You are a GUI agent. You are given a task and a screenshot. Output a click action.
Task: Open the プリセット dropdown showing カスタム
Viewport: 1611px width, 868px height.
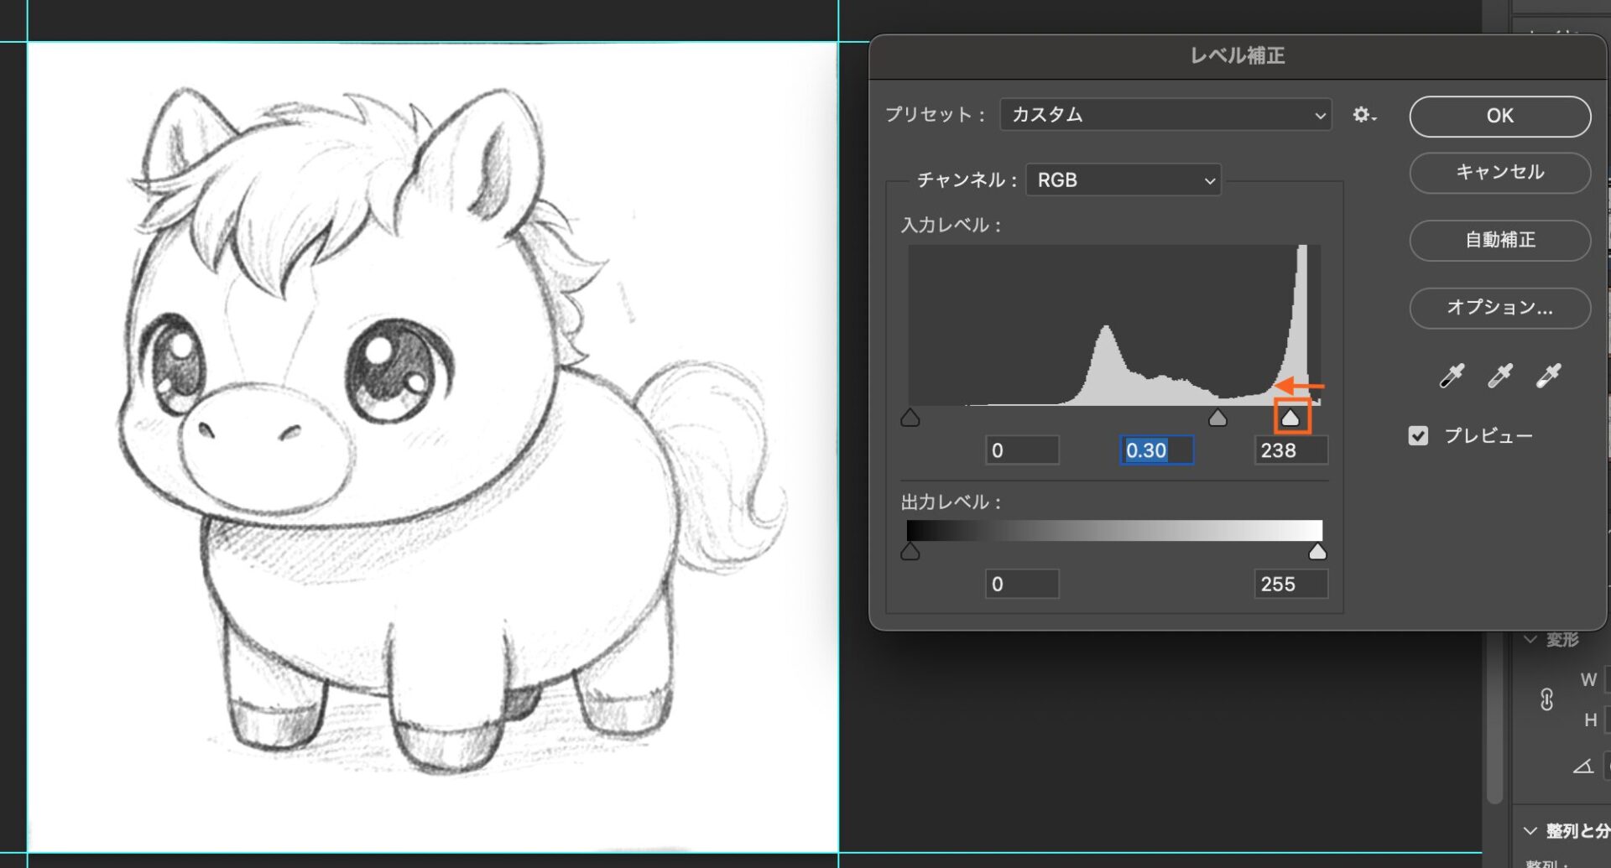(x=1165, y=115)
